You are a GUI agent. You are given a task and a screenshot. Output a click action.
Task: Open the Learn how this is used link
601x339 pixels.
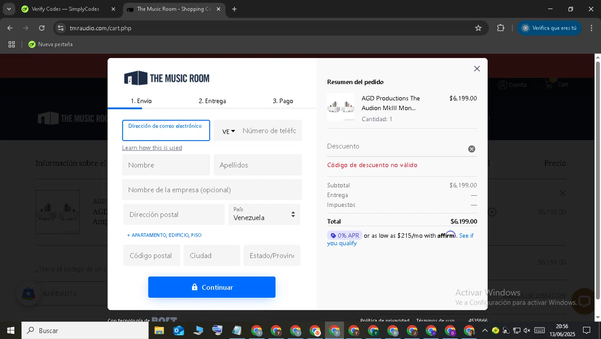tap(152, 148)
